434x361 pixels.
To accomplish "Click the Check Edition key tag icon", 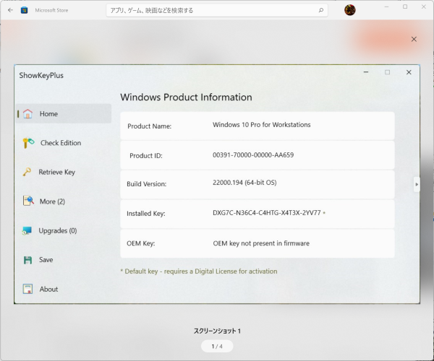I will [28, 142].
